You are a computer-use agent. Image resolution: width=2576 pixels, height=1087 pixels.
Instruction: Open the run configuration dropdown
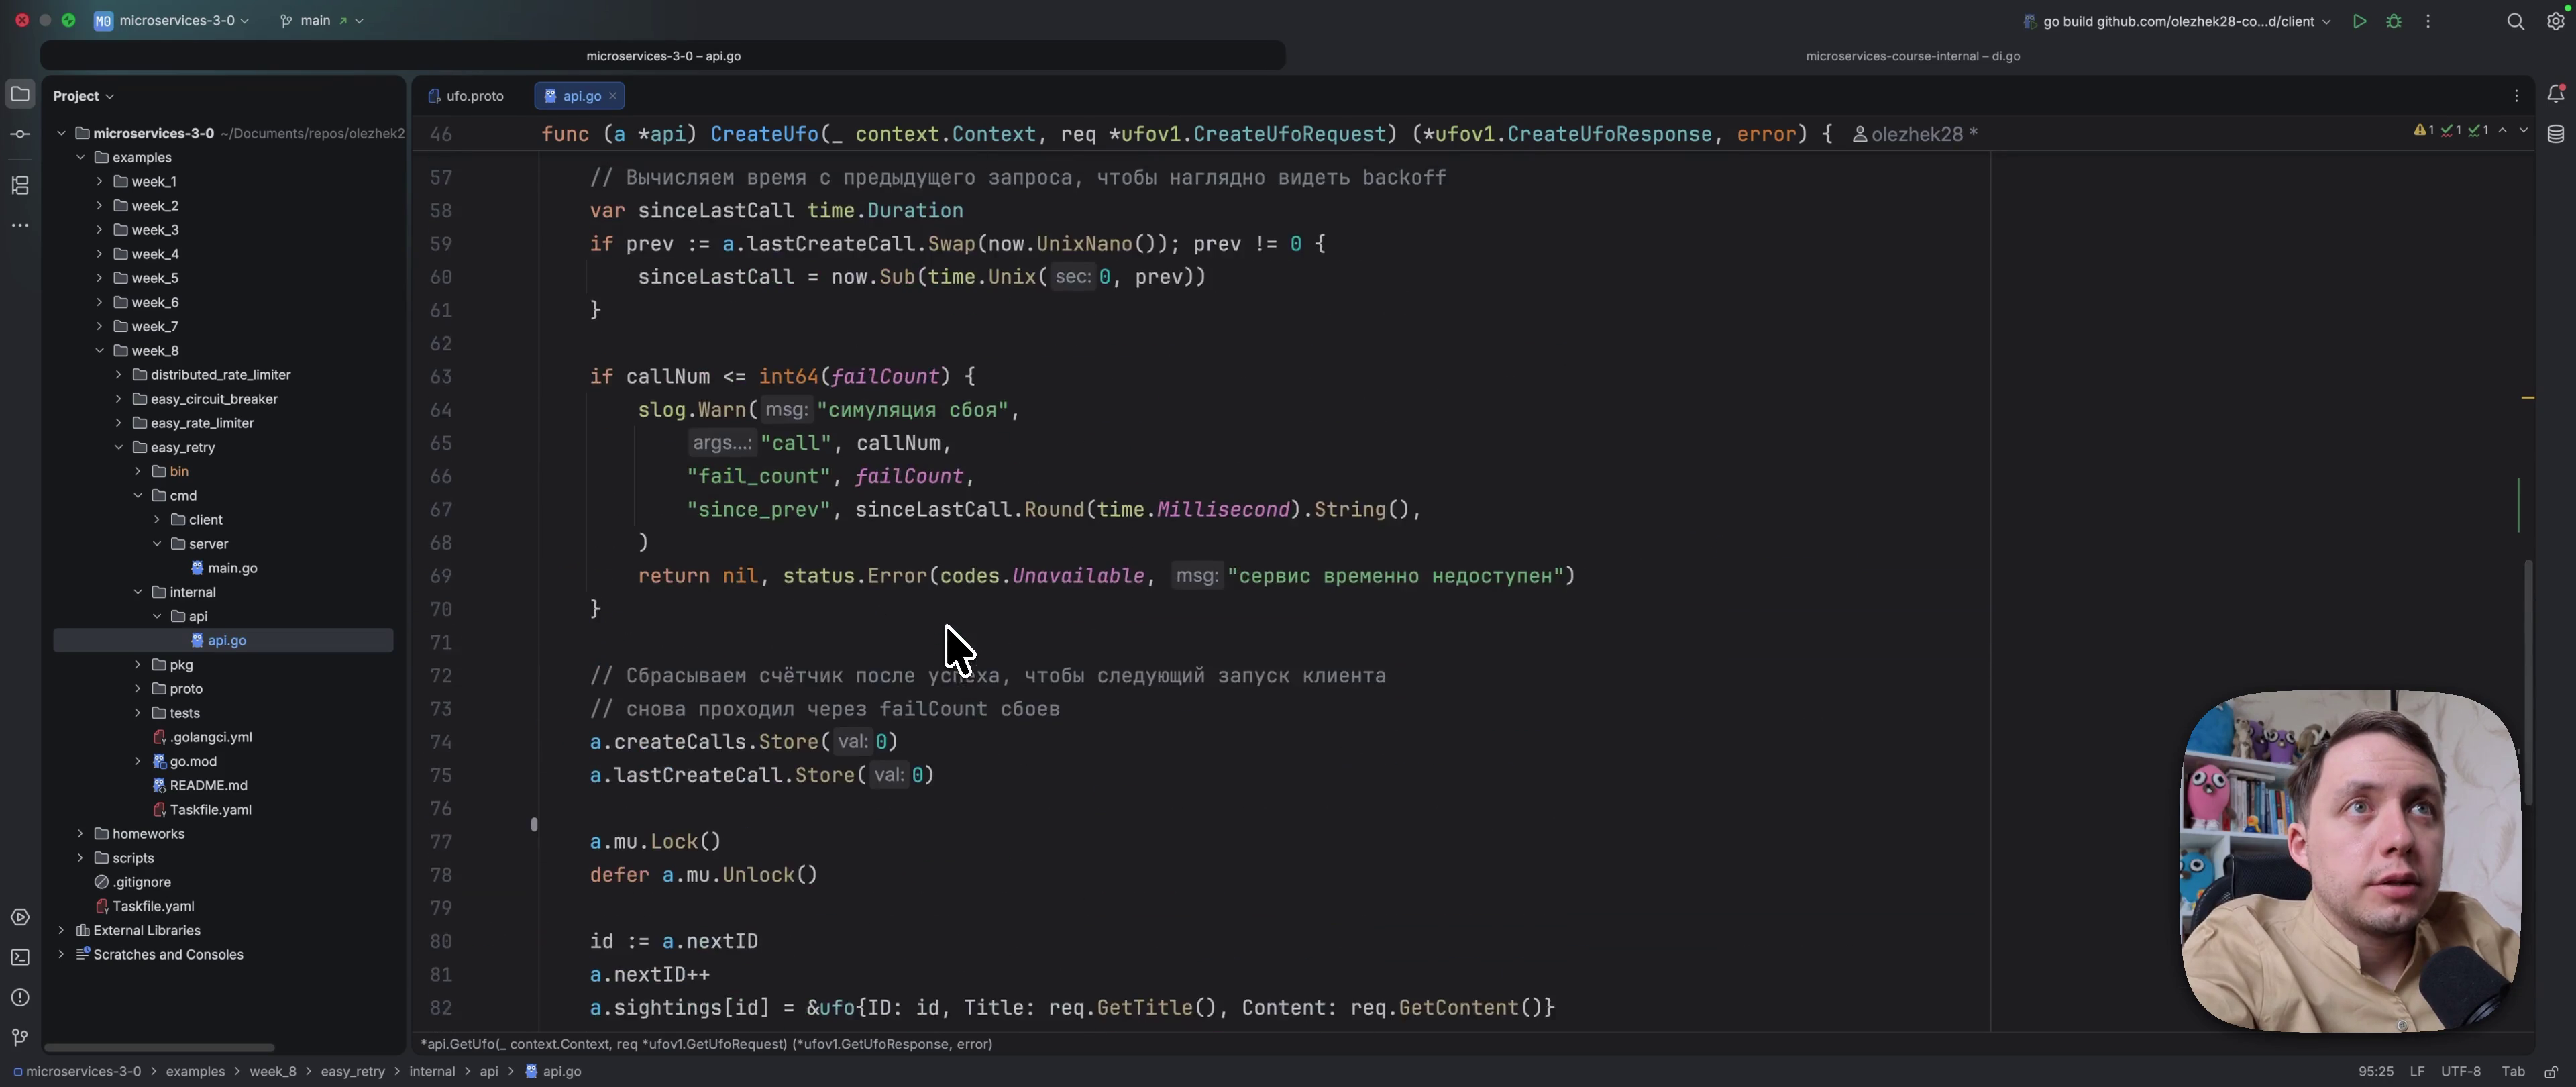click(2177, 21)
